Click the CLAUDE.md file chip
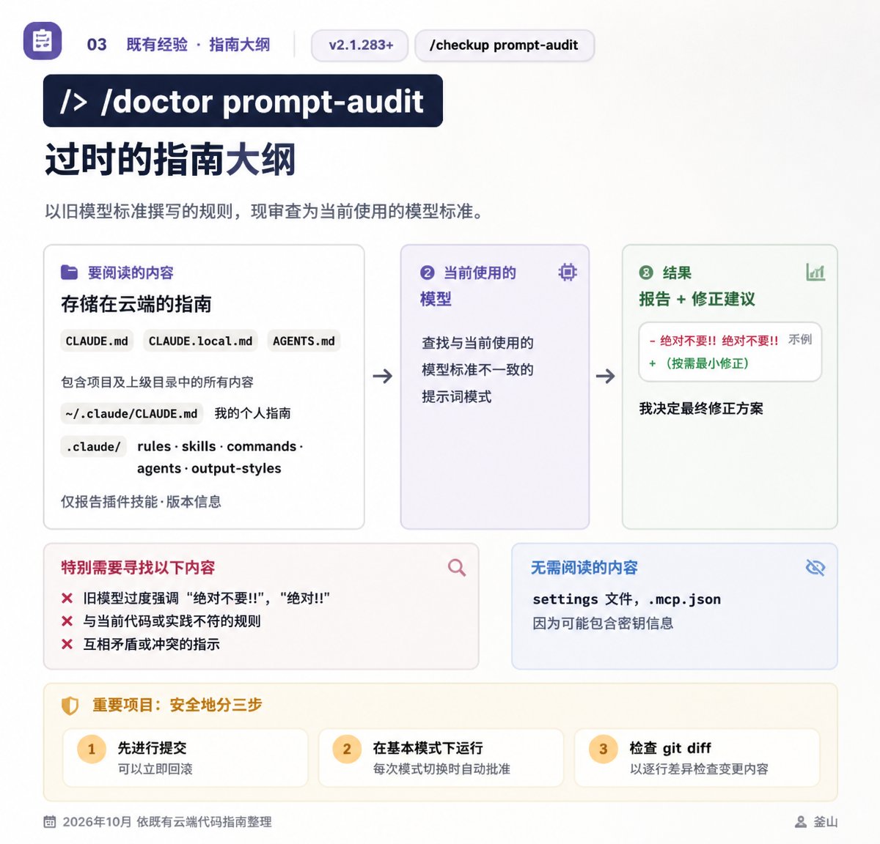 [x=97, y=341]
